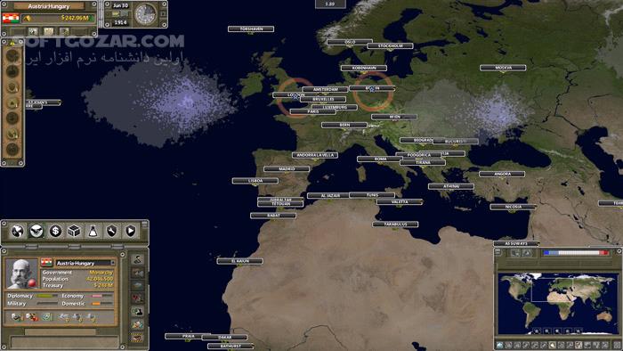
Task: Click the Wien city label
Action: [x=394, y=117]
